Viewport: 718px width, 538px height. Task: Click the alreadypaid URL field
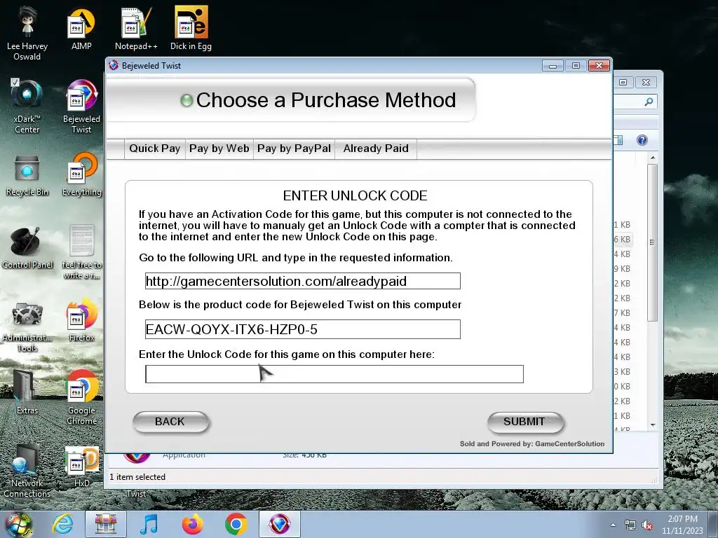[x=303, y=281]
